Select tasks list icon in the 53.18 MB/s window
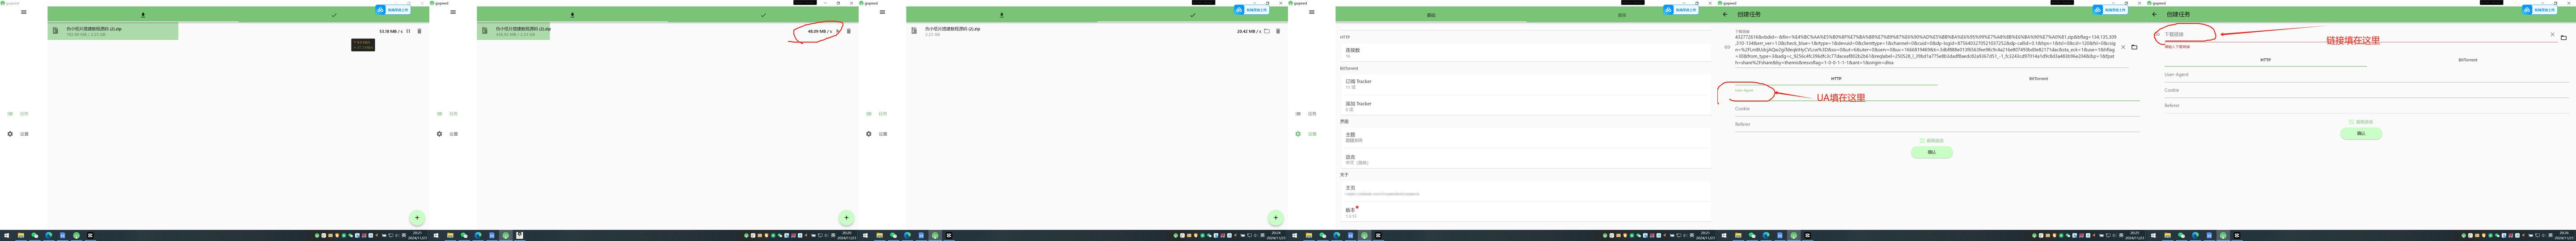This screenshot has height=241, width=2576. click(10, 113)
